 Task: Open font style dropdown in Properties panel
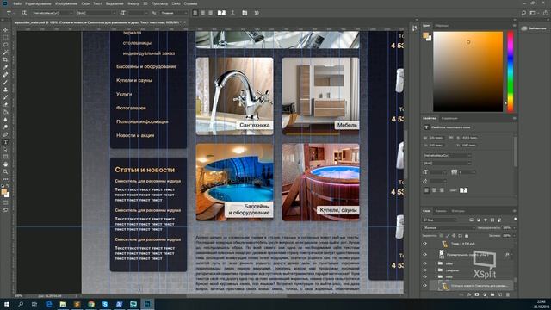[447, 163]
